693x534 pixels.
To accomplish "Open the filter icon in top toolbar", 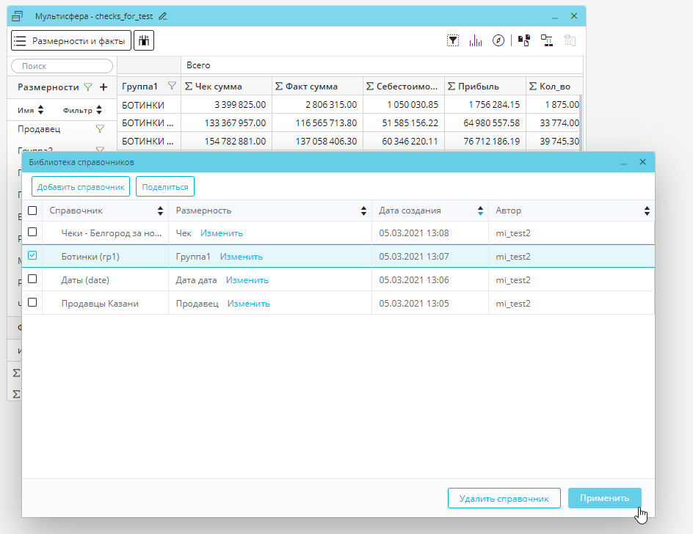I will [454, 40].
